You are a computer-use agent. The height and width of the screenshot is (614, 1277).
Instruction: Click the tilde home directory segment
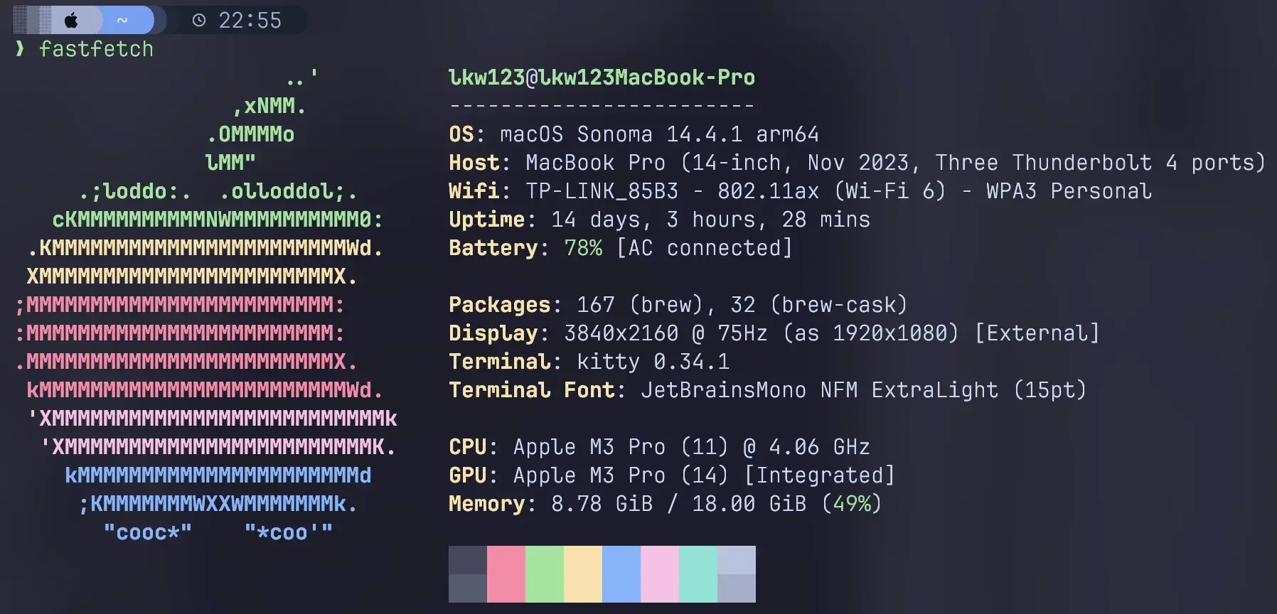122,21
